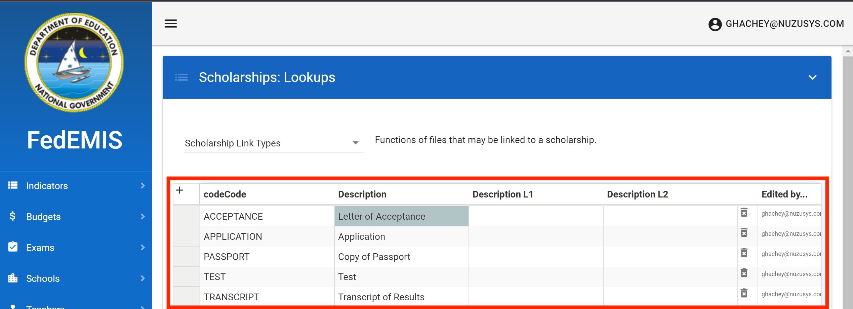Select the row header of TEST row

click(187, 277)
